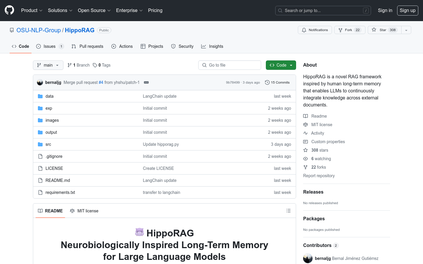
Task: Click the Sign in link
Action: [385, 10]
